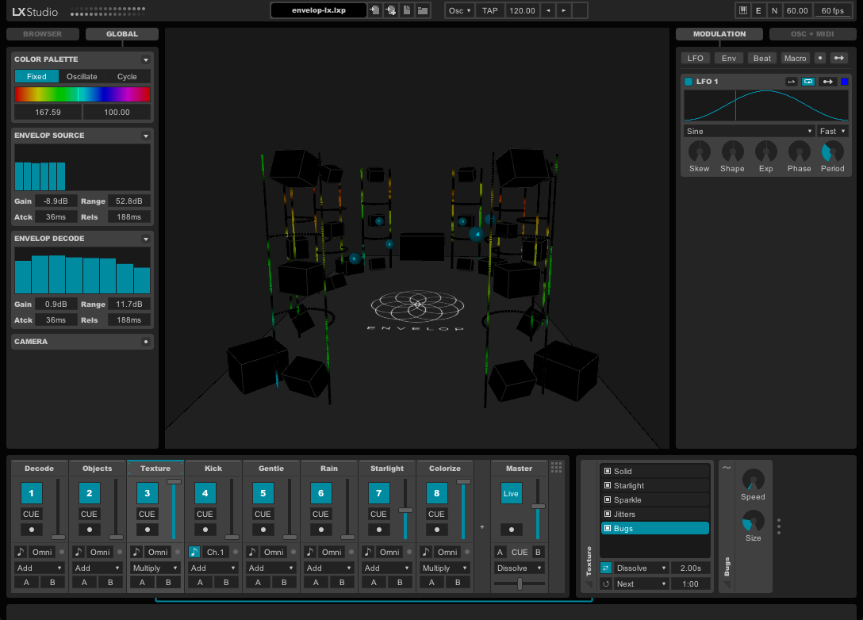Click the LFO 1 one-shot trigger icon

pyautogui.click(x=792, y=82)
